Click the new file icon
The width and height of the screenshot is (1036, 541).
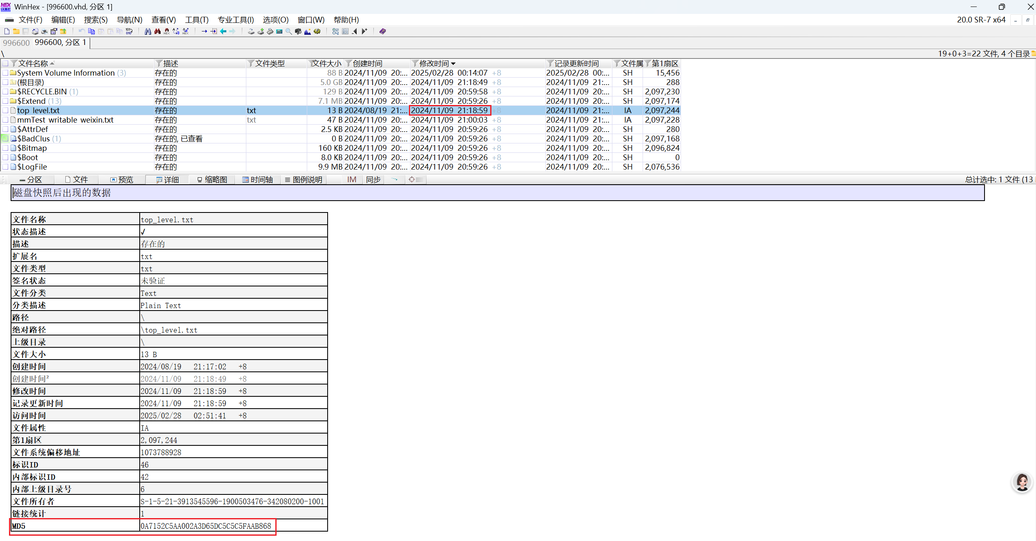[x=7, y=31]
